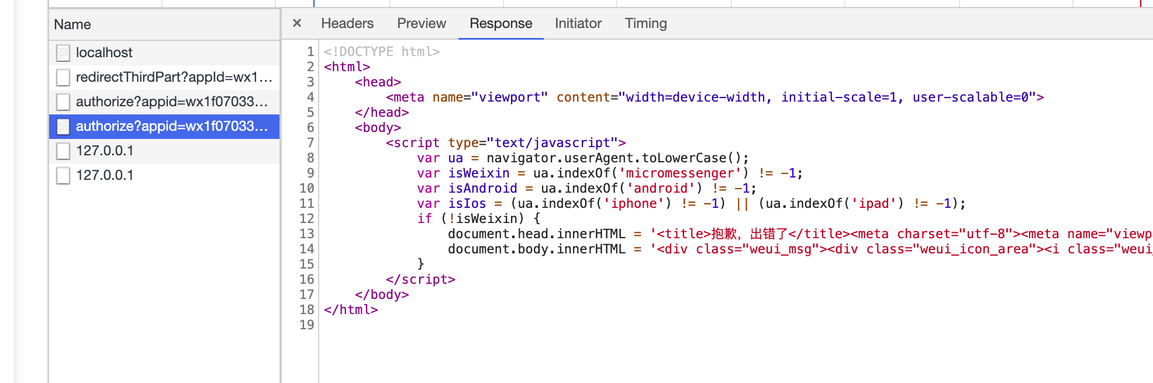The width and height of the screenshot is (1153, 383).
Task: Select the localhost request row
Action: click(x=164, y=53)
